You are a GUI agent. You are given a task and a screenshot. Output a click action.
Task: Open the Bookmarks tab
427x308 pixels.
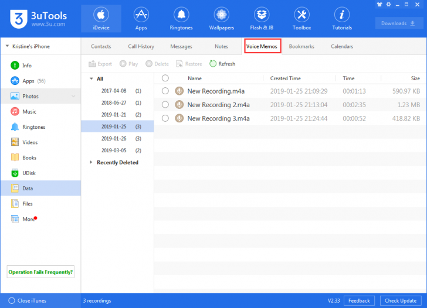point(301,46)
